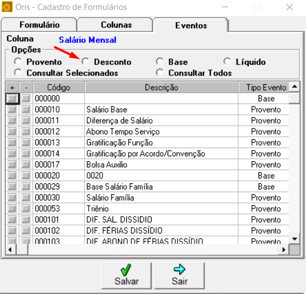The width and height of the screenshot is (306, 294).
Task: Click the Gratificação por Acordo/Convenção cell
Action: [x=162, y=154]
